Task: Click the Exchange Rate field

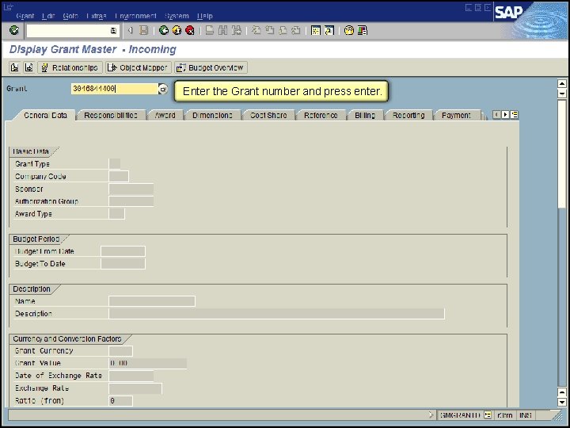Action: pyautogui.click(x=135, y=388)
